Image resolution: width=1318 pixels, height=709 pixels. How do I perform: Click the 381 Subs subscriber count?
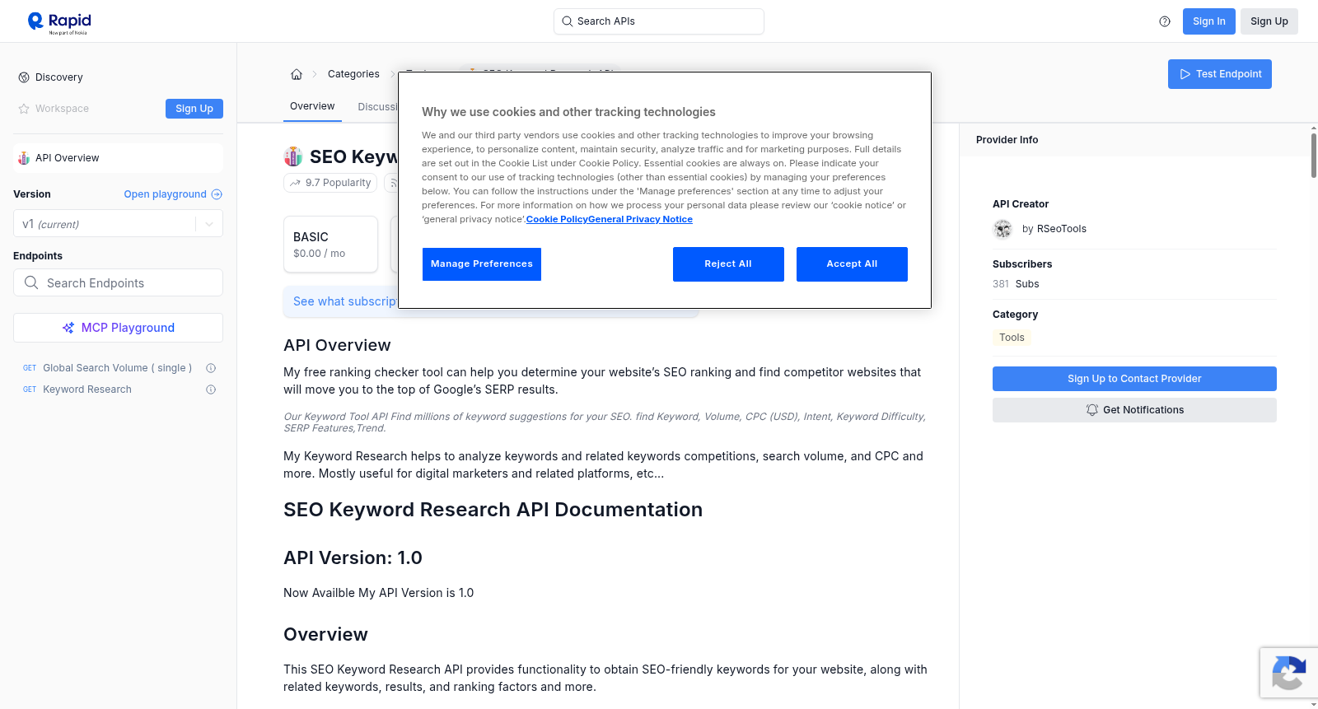point(1016,284)
